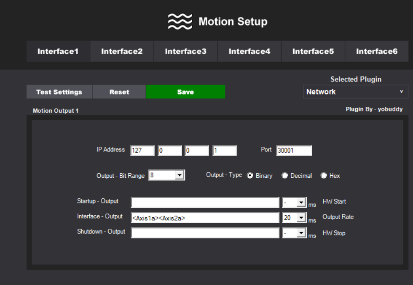This screenshot has width=413, height=285.
Task: Switch to the Interface1 tab
Action: coord(58,51)
